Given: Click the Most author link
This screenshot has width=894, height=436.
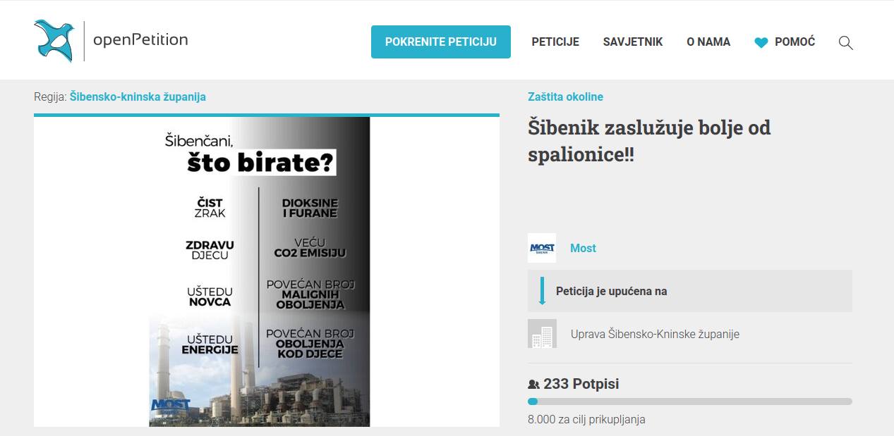Looking at the screenshot, I should pos(583,248).
